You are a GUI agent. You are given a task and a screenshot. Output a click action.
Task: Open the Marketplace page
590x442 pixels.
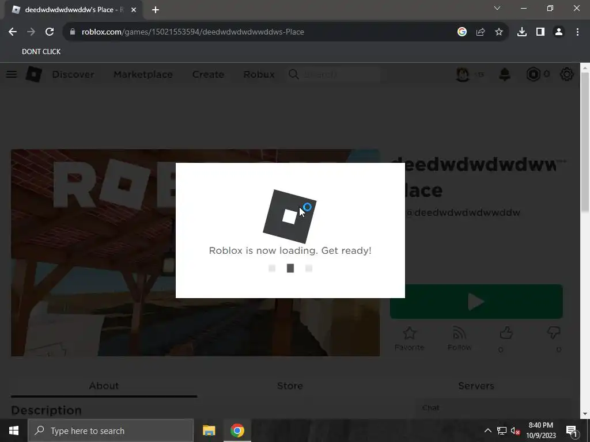click(x=143, y=74)
